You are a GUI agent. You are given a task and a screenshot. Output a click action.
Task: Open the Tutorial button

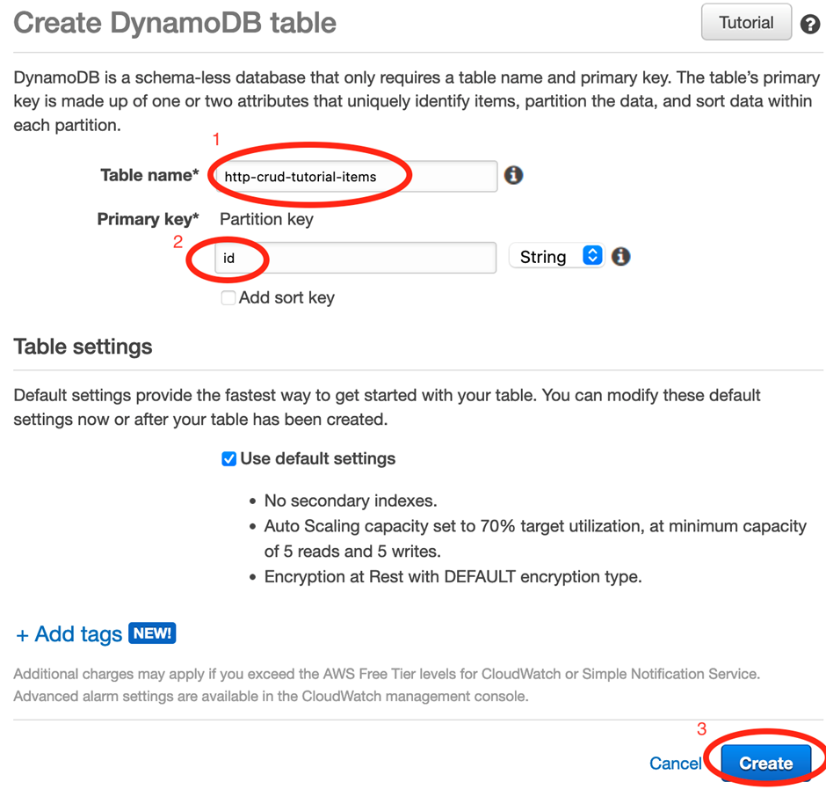[x=746, y=22]
